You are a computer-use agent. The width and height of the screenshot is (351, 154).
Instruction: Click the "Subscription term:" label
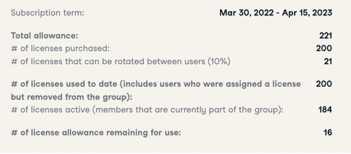(47, 13)
